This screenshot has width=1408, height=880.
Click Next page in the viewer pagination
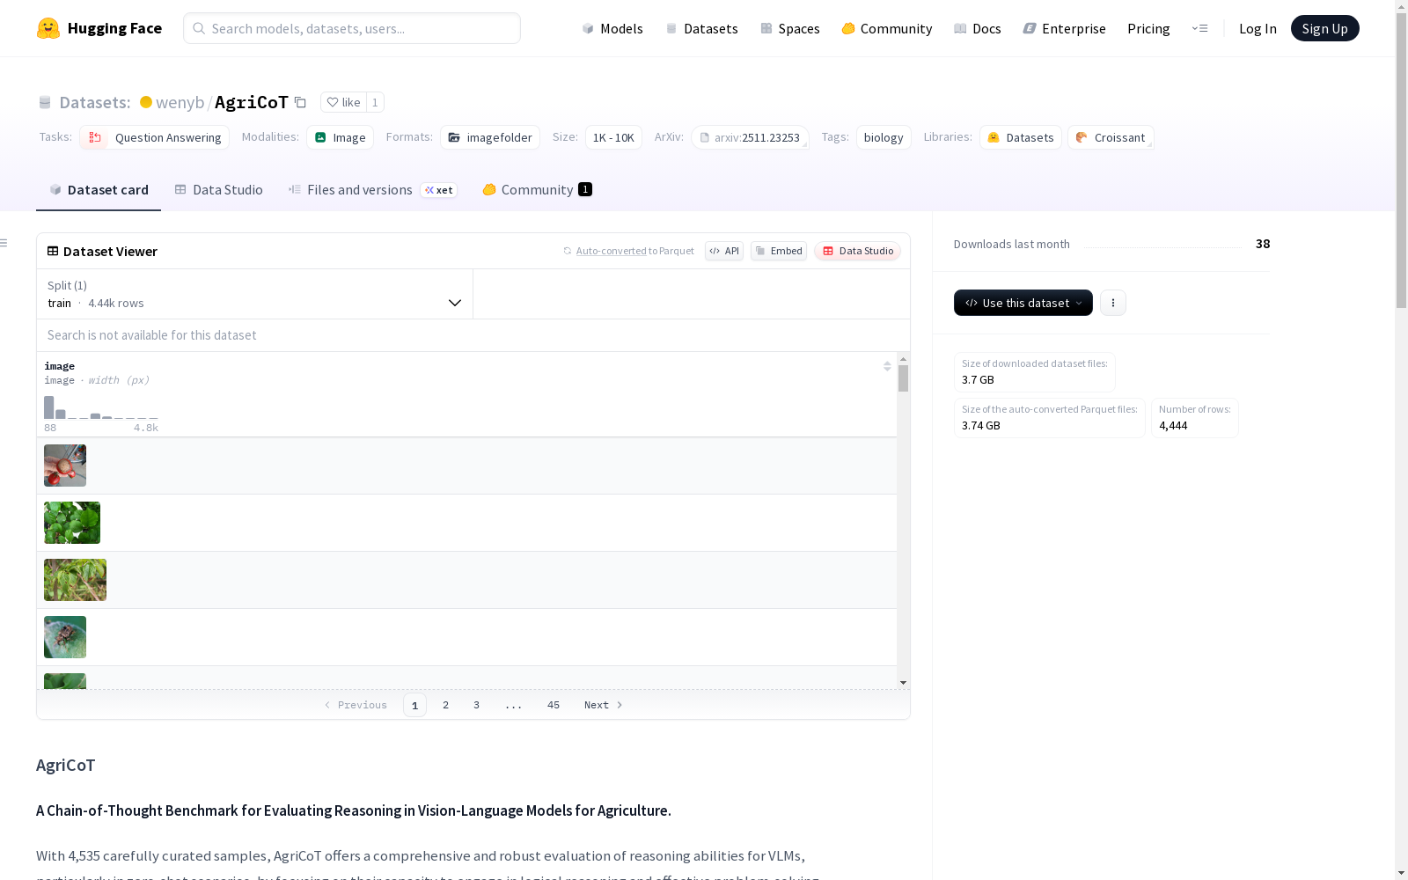(604, 705)
